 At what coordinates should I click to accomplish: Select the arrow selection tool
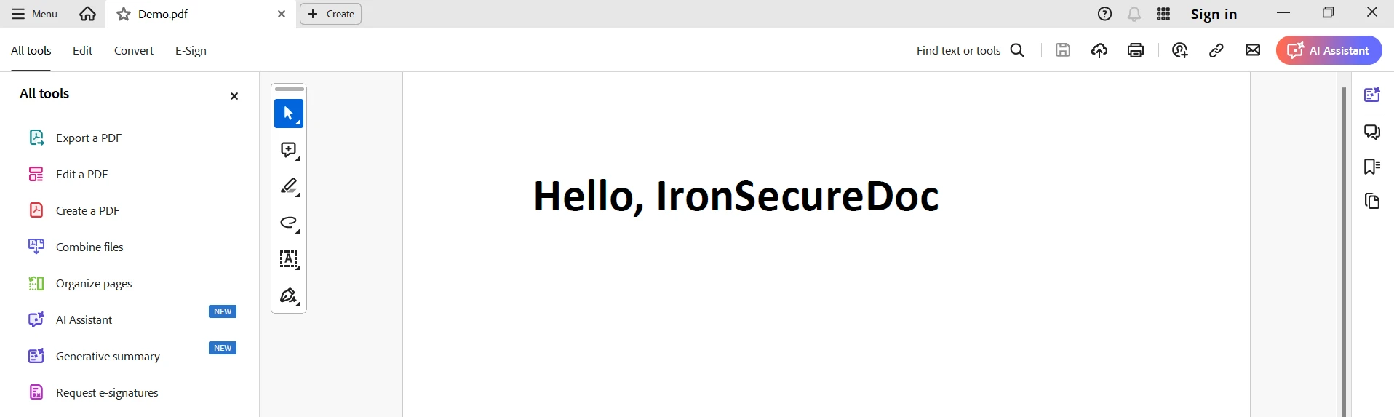289,114
